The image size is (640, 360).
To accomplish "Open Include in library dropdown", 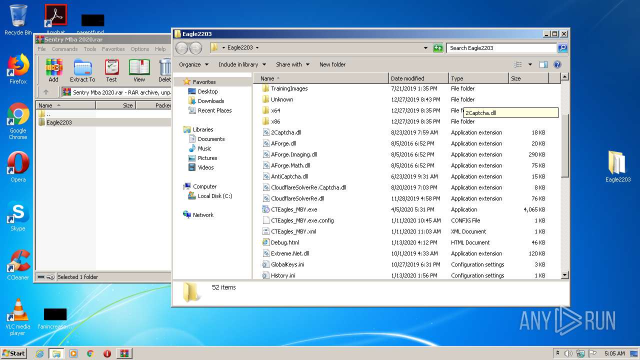I will pos(242,64).
